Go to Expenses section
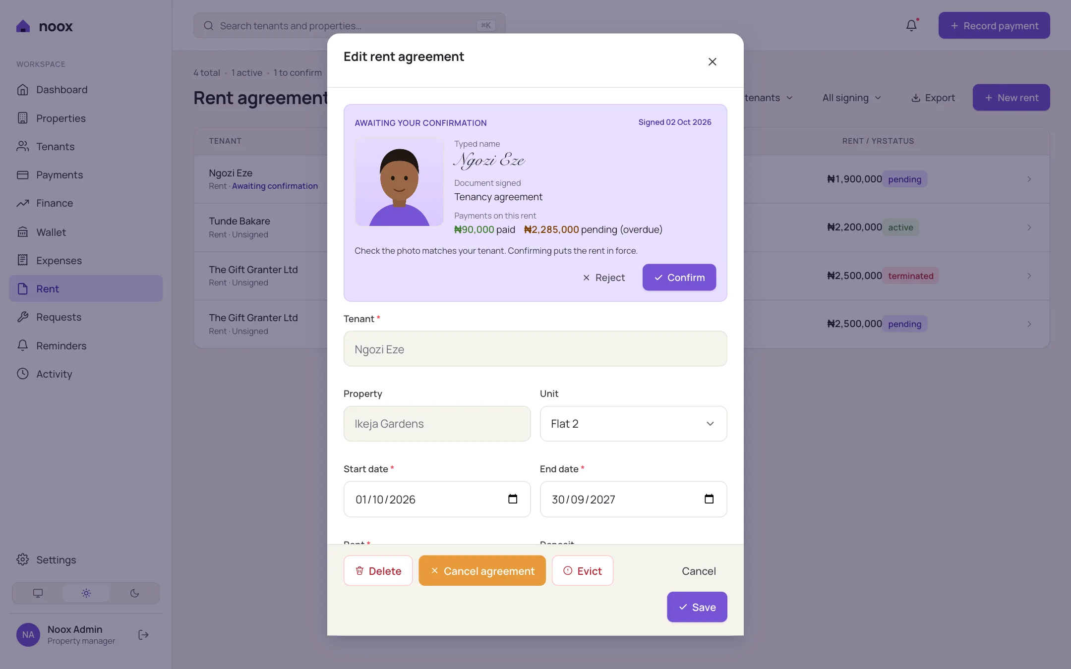Image resolution: width=1071 pixels, height=669 pixels. pyautogui.click(x=86, y=260)
